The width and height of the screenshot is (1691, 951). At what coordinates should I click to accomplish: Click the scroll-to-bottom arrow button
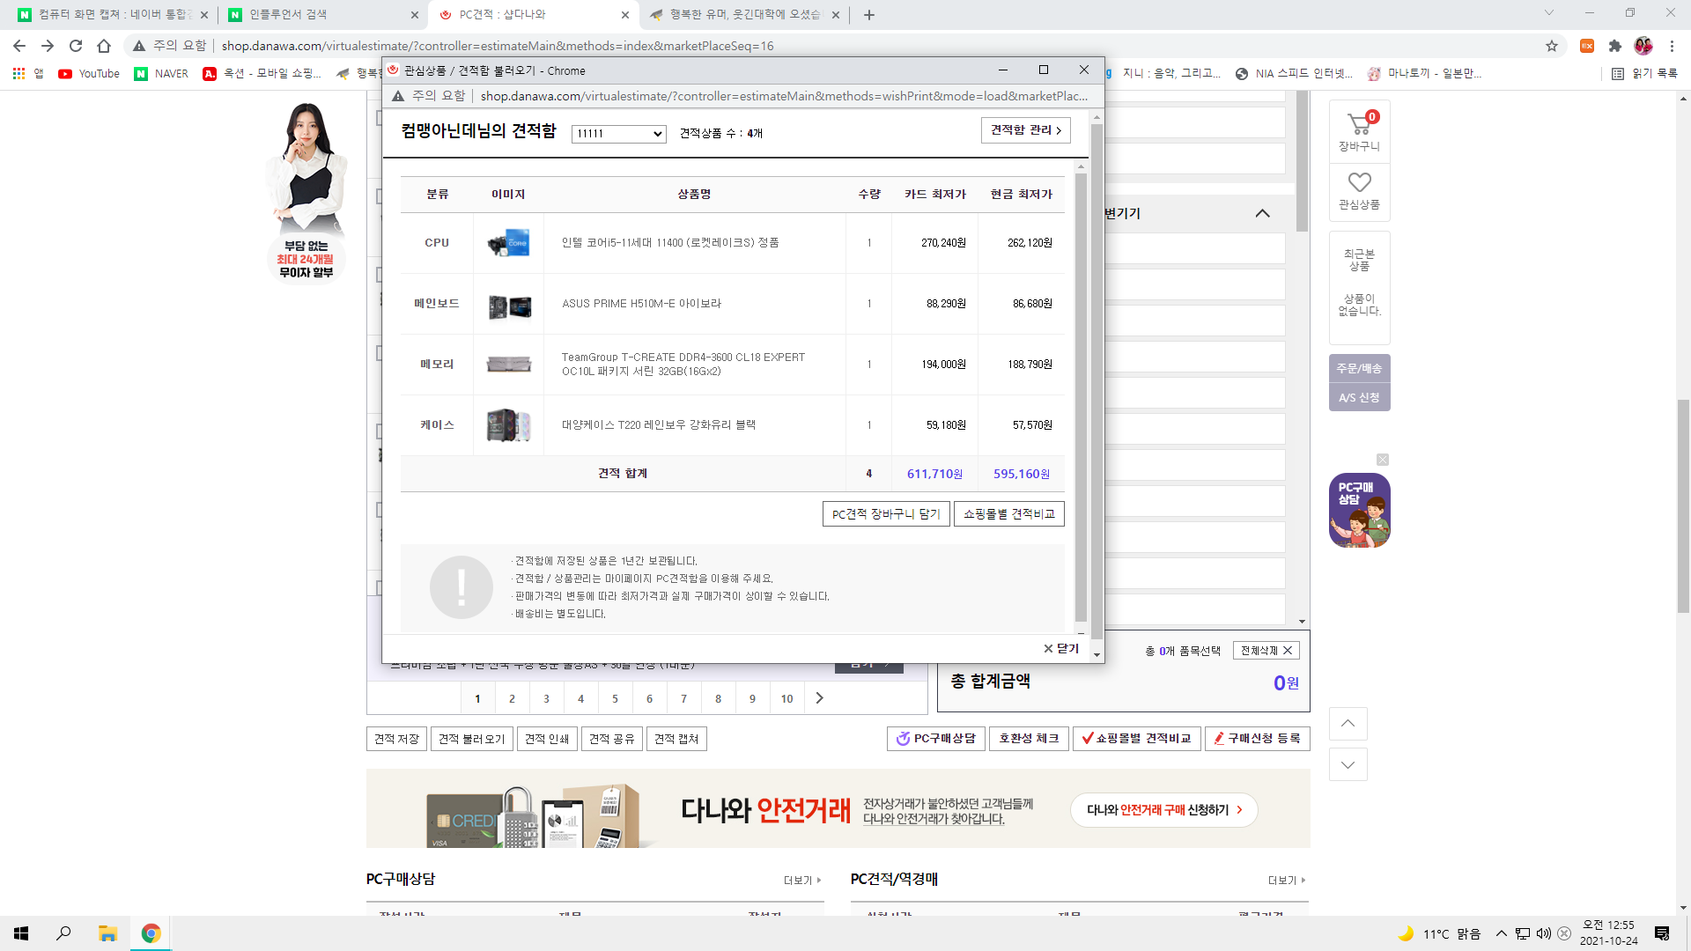[1348, 764]
